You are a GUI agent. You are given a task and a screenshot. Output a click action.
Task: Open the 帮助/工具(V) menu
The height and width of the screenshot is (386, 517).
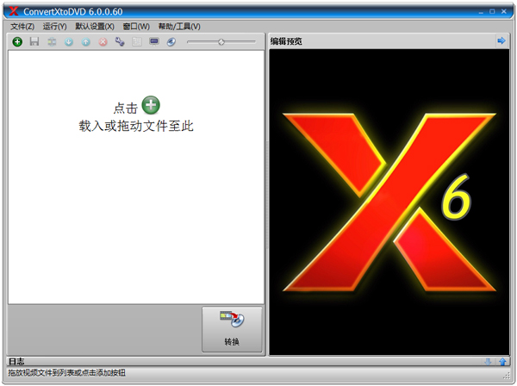pos(179,27)
